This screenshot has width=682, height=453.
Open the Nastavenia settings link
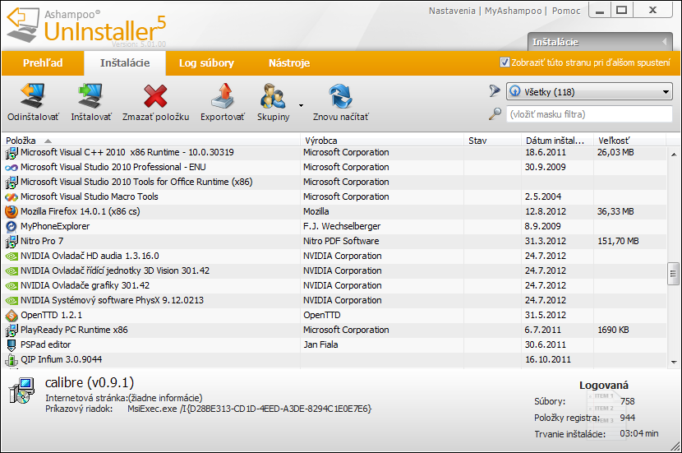452,11
